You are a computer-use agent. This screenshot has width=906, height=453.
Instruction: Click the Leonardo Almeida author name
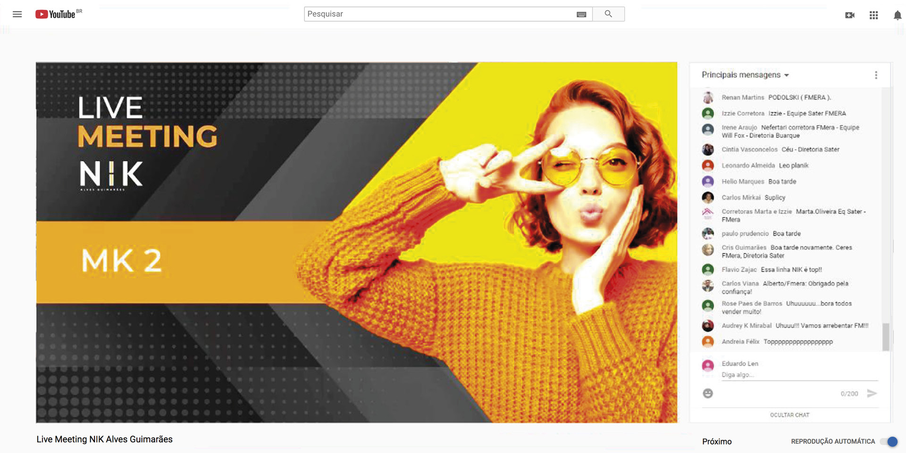[x=748, y=165]
